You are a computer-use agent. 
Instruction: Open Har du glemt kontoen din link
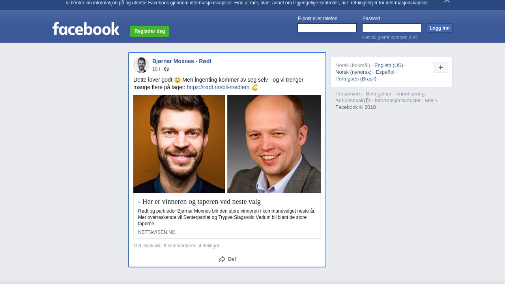(x=390, y=37)
